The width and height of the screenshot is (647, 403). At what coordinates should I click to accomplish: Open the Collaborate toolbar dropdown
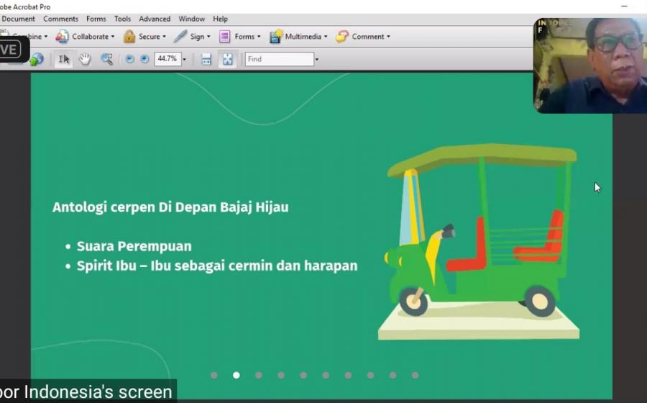coord(86,37)
